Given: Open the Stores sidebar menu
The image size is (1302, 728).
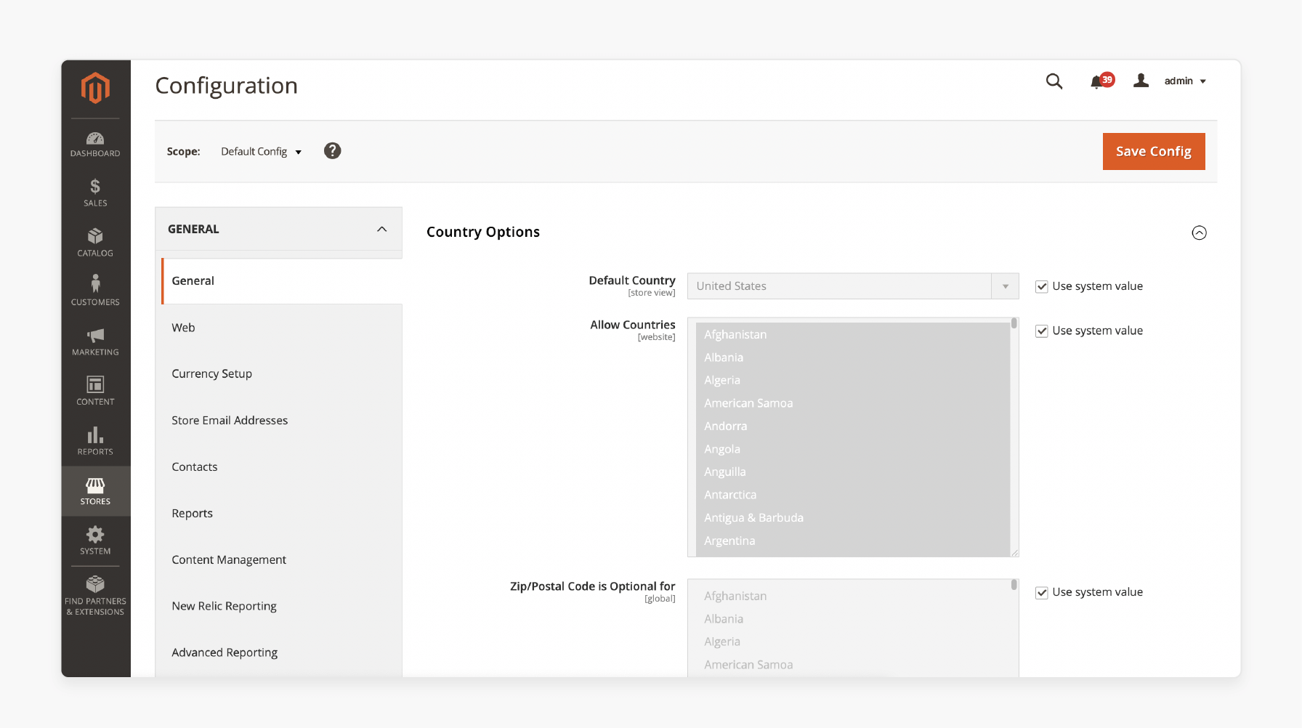Looking at the screenshot, I should [95, 491].
